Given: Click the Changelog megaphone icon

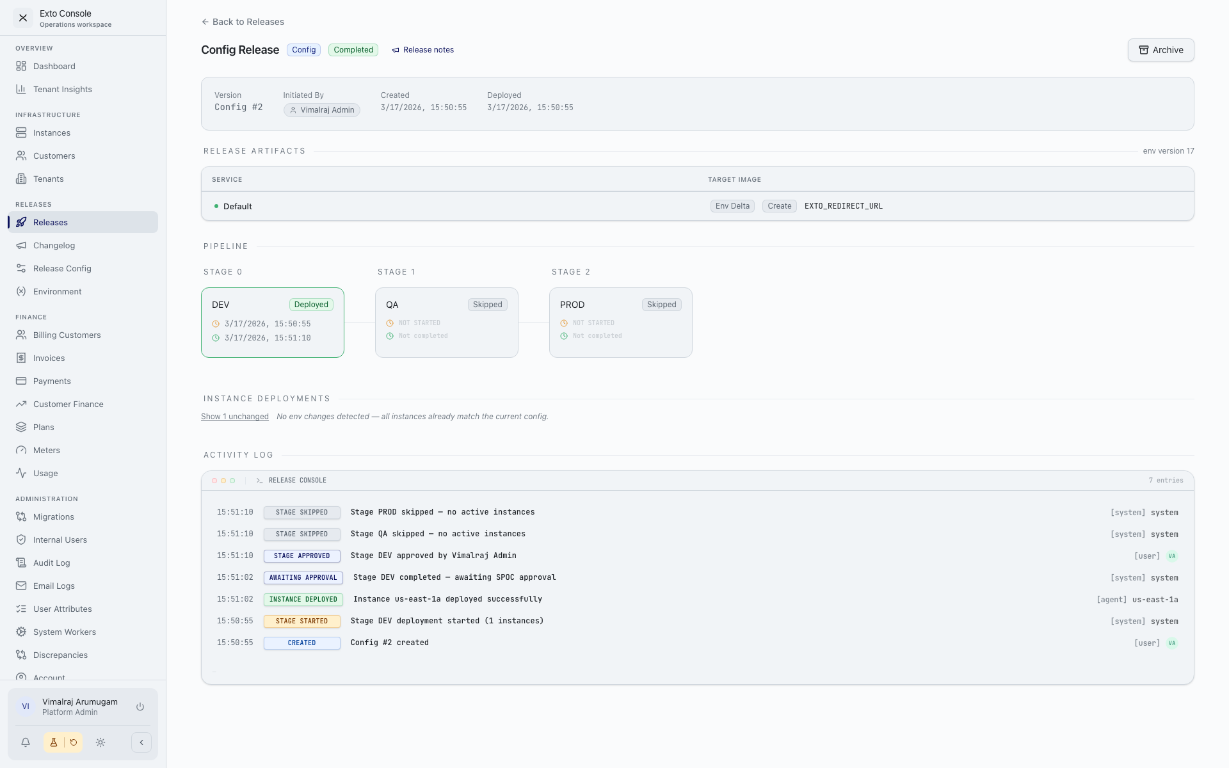Looking at the screenshot, I should [x=21, y=246].
